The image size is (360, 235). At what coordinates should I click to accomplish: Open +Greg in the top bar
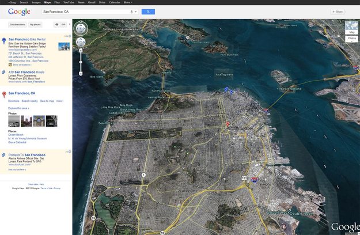[12, 2]
